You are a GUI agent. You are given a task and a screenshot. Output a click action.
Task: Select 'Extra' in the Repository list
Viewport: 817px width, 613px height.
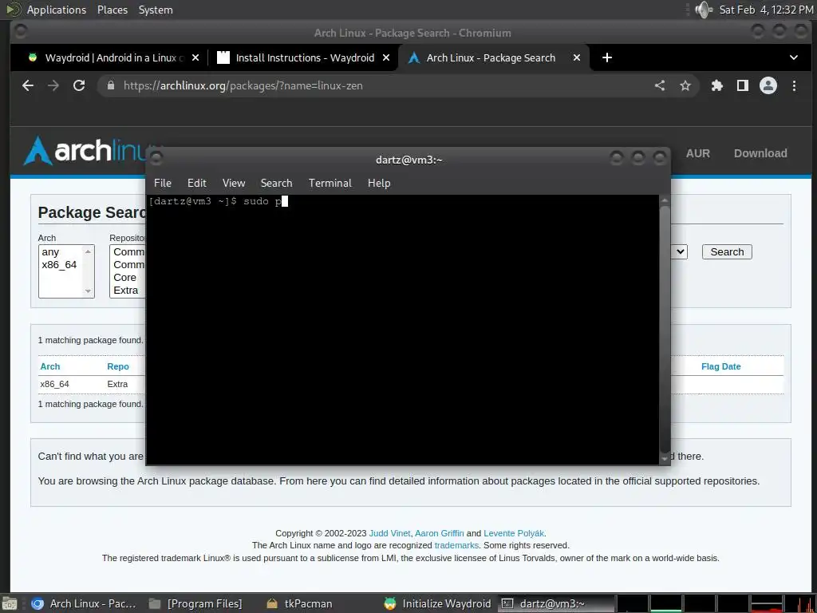(126, 291)
